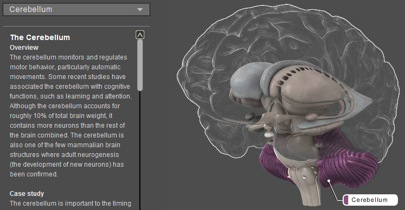
Task: Click the "Case study" subheading
Action: (27, 193)
